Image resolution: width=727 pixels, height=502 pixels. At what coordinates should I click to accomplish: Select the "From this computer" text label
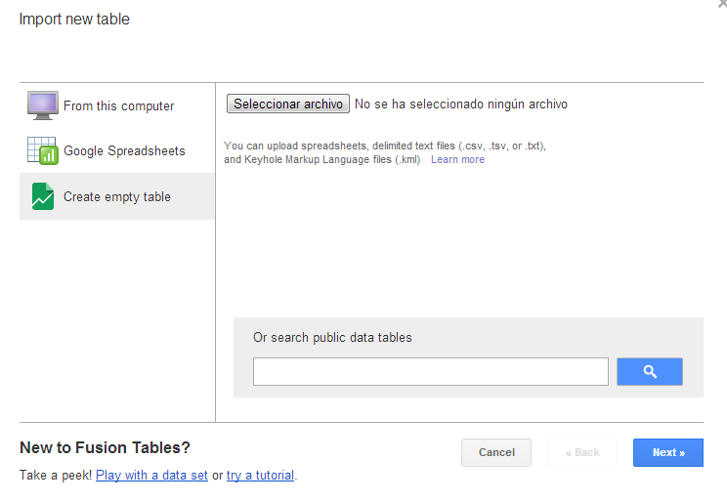tap(118, 105)
